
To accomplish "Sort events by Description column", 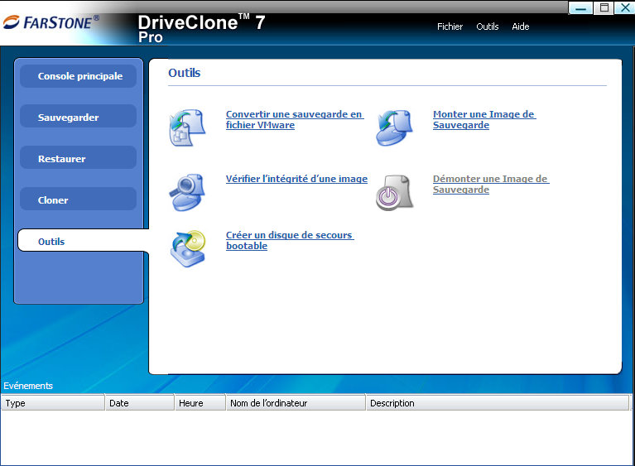I will [x=498, y=403].
